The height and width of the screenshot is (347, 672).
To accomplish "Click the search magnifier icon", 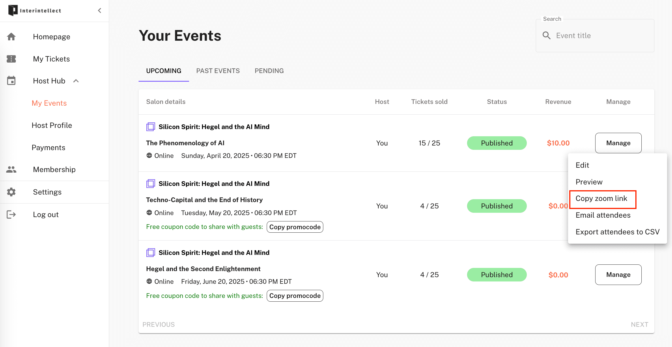I will click(x=546, y=36).
